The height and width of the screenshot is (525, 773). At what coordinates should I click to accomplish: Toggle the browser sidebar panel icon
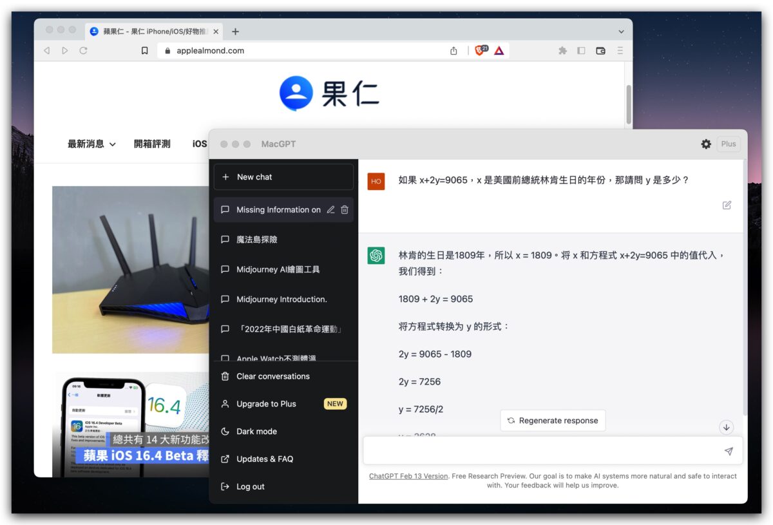point(581,50)
